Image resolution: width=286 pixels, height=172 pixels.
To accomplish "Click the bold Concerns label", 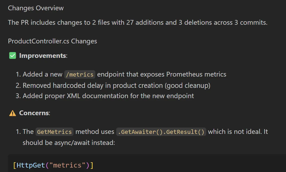I will [x=34, y=113].
